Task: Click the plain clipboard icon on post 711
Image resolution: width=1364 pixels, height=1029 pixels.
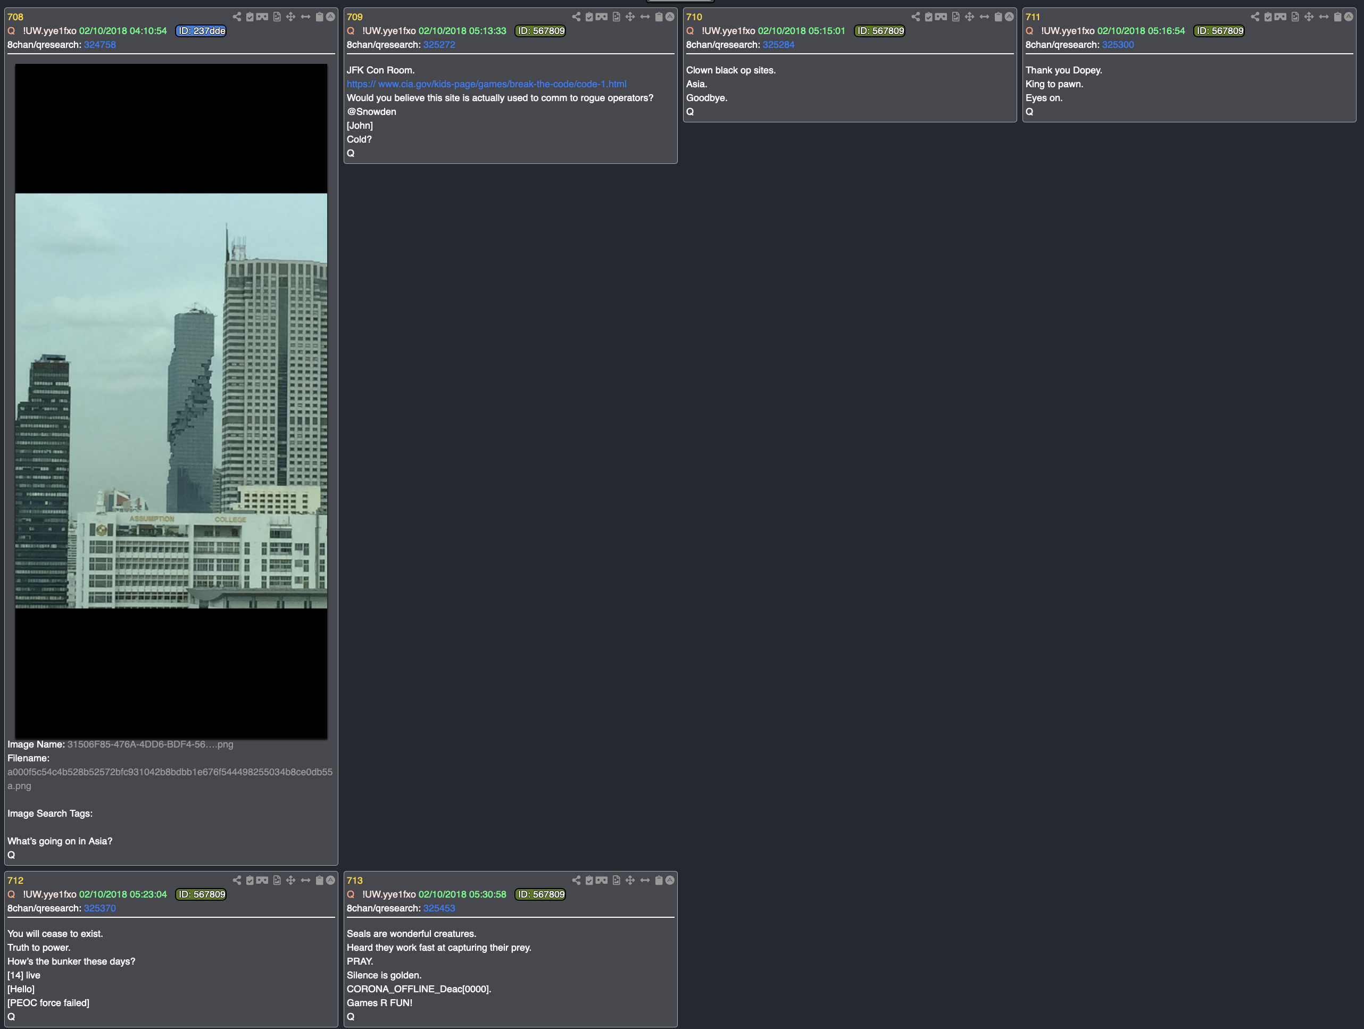Action: [x=1337, y=16]
